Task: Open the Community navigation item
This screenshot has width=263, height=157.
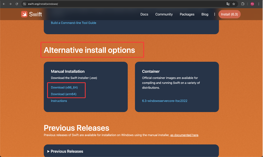Action: (164, 14)
